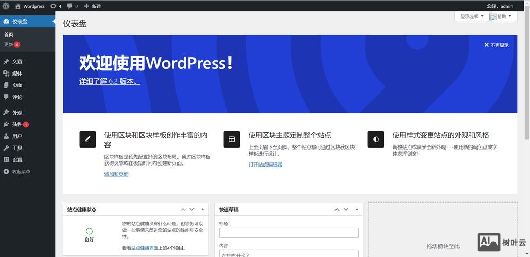Screen dimensions: 530x257
Task: Open the updates icon showing 4
Action: pos(56,6)
